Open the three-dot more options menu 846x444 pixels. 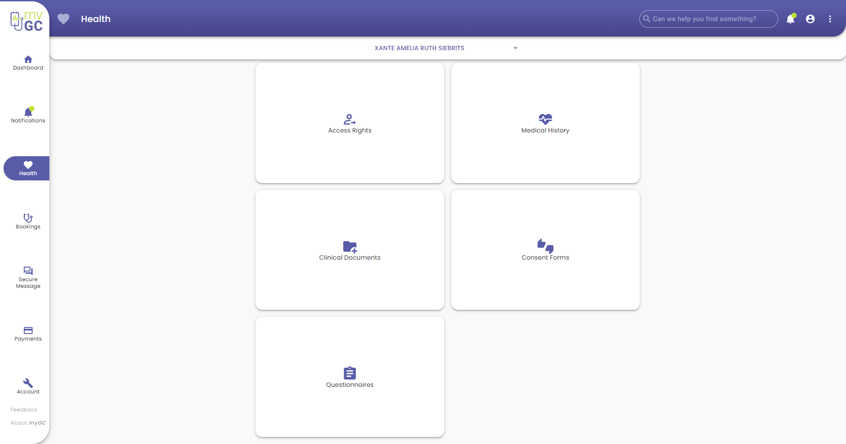tap(830, 19)
